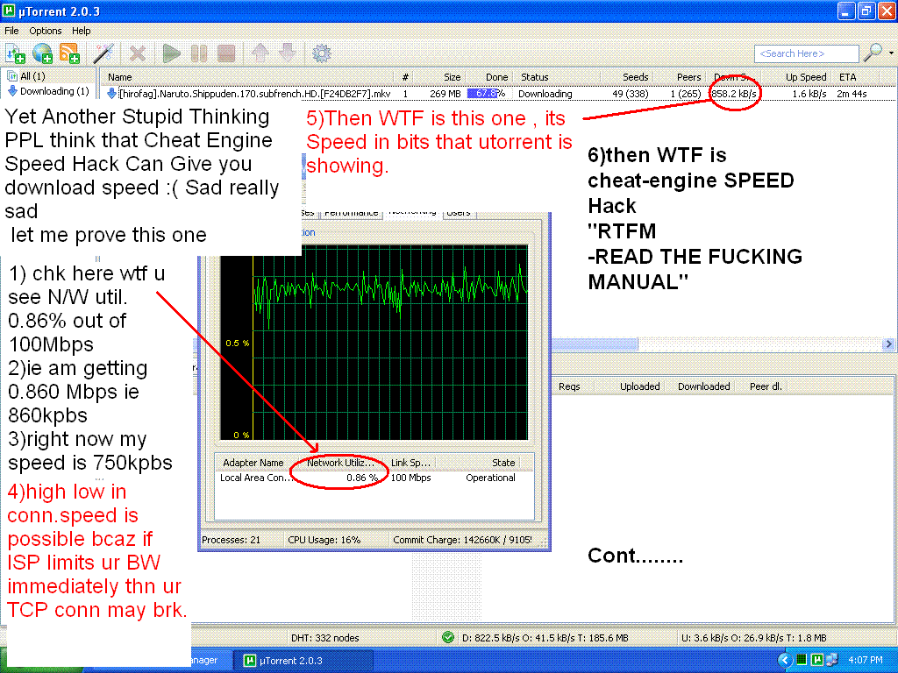Viewport: 898px width, 673px height.
Task: Click the Peer dl. column header
Action: tap(765, 386)
